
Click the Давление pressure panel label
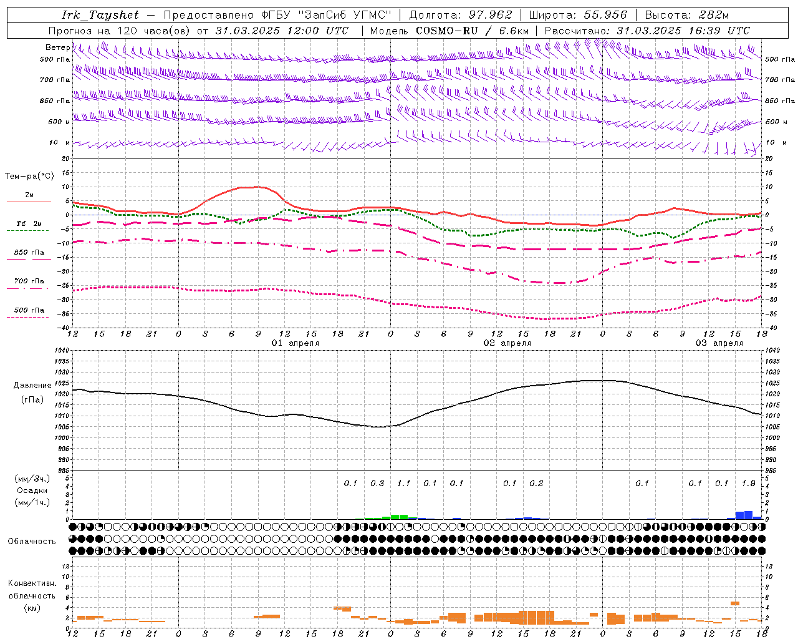tap(32, 386)
